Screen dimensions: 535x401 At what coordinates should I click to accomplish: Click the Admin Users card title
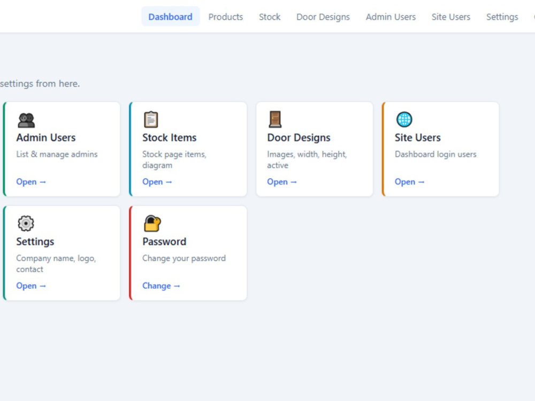point(45,137)
